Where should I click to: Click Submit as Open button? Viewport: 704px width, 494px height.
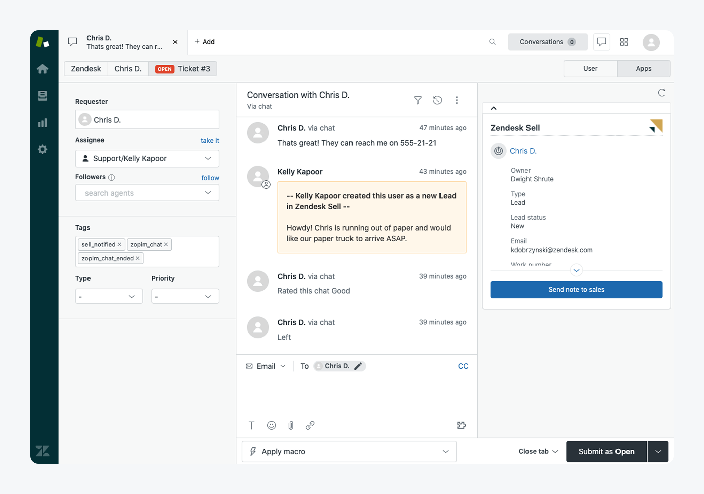606,451
